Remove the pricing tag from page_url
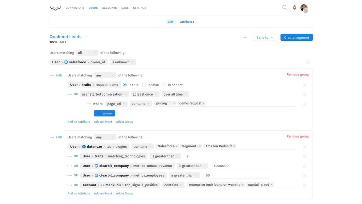The image size is (362, 204). pos(174,103)
